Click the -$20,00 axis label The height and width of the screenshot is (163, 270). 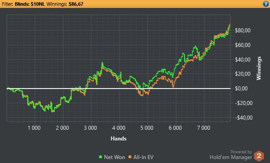coord(244,103)
